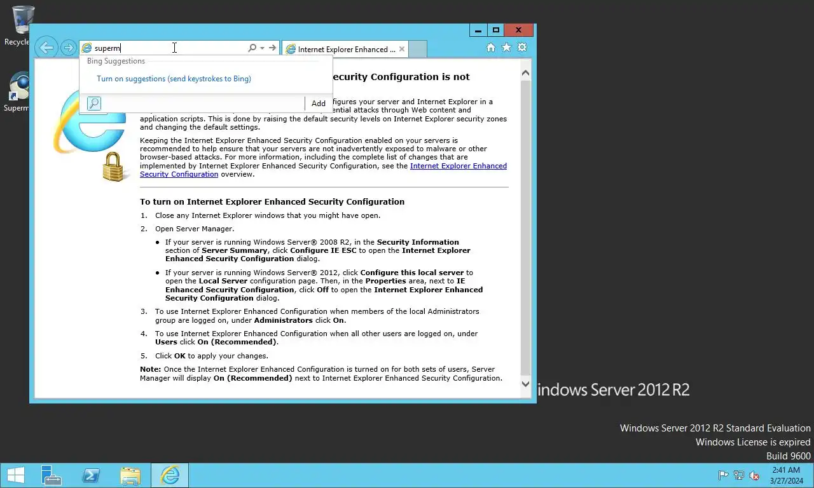814x488 pixels.
Task: Click the Bing Suggestions header label
Action: tap(116, 61)
